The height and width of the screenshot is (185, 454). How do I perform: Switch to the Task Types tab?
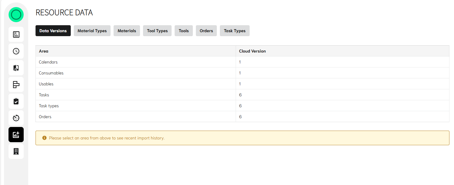pos(235,31)
